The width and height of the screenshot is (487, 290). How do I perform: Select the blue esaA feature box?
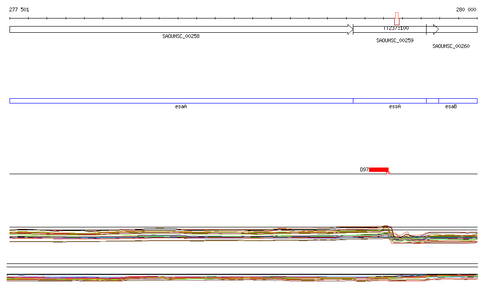(x=181, y=101)
